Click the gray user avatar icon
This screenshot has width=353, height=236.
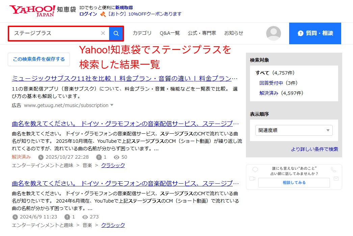click(x=273, y=33)
